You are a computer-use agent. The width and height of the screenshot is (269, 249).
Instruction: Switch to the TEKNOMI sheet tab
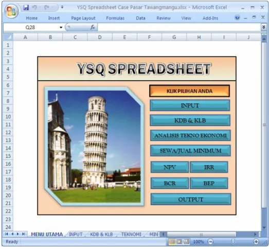(x=131, y=235)
